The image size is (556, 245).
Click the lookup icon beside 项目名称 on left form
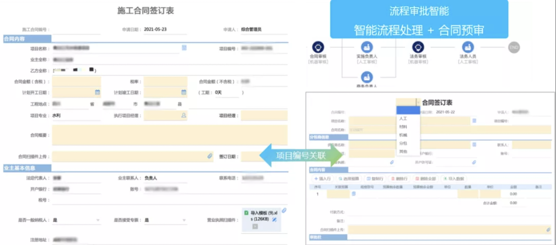click(184, 48)
